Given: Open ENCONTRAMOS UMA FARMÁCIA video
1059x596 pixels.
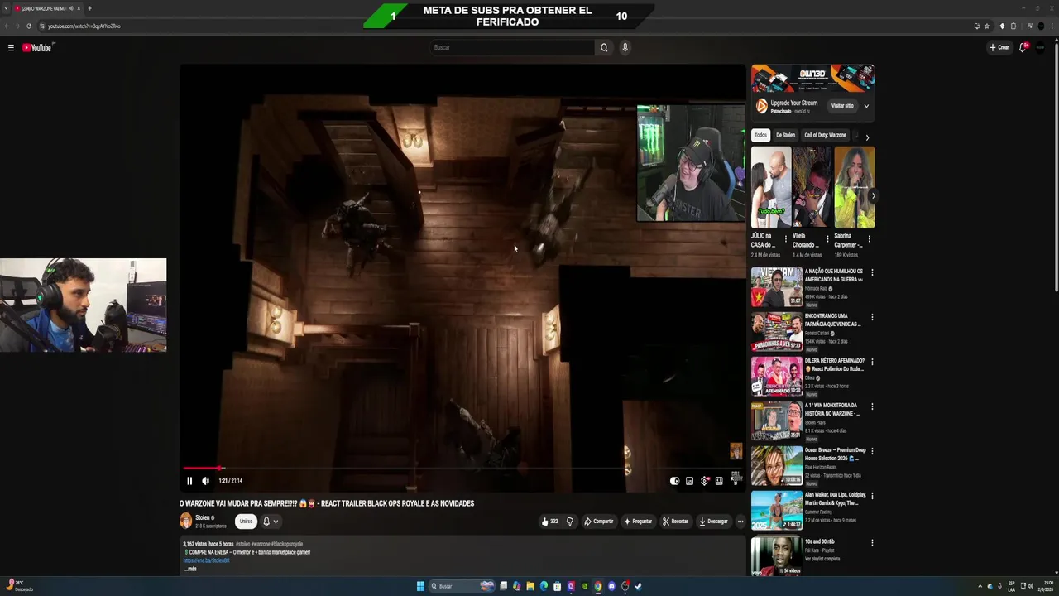Looking at the screenshot, I should point(777,331).
